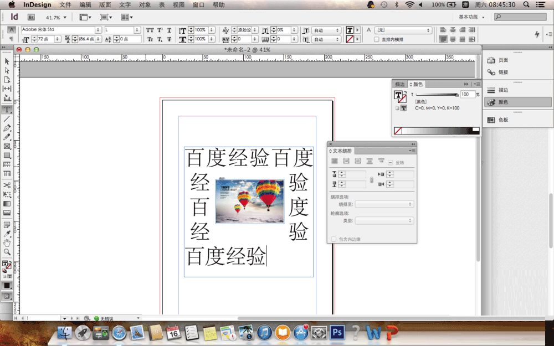Click the hot air balloon image
Viewport: 554px width, 346px height.
(250, 202)
